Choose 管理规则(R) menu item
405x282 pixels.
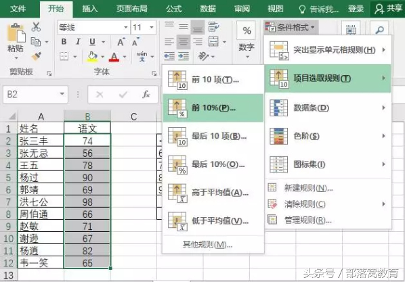click(328, 220)
